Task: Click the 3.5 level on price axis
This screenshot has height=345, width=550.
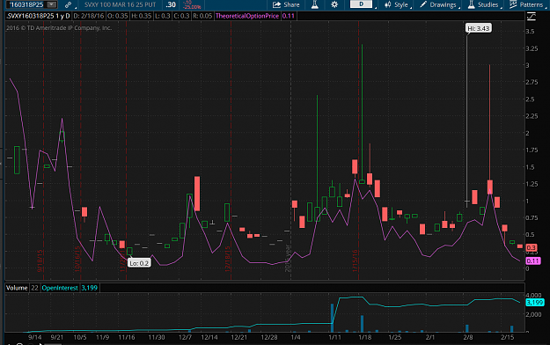Action: coord(530,32)
